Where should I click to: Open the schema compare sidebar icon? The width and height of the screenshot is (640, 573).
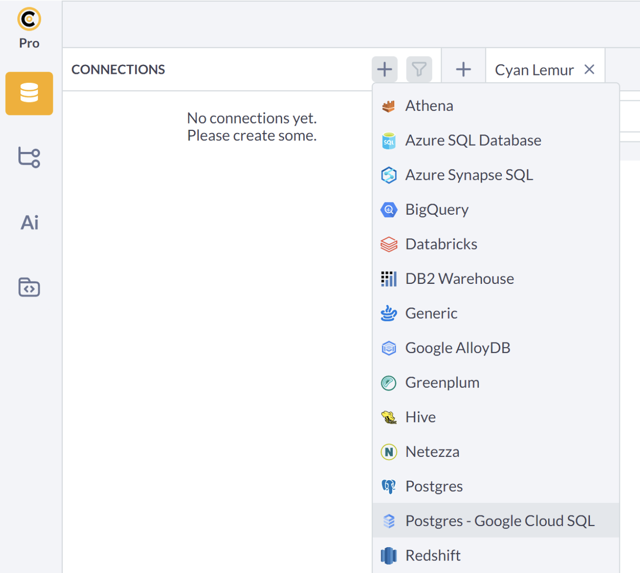29,157
